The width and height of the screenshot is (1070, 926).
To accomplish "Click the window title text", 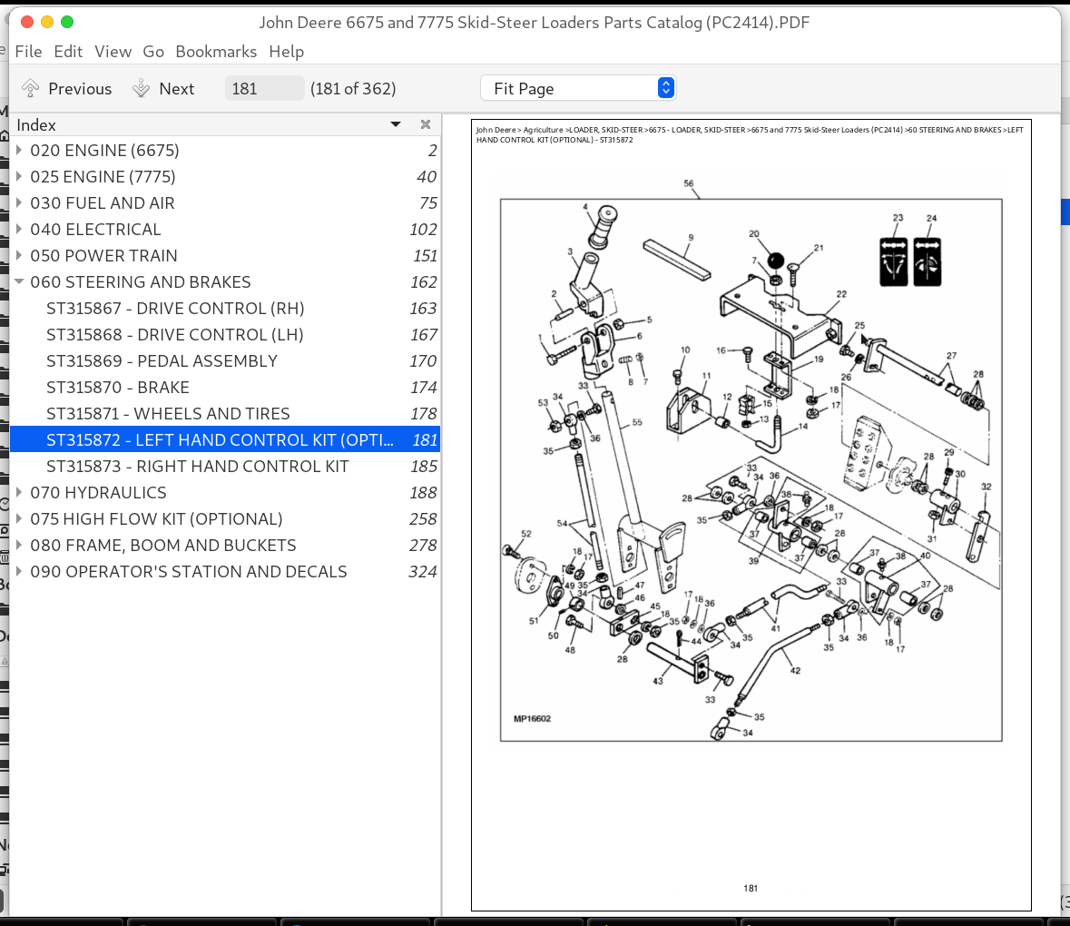I will pyautogui.click(x=535, y=23).
